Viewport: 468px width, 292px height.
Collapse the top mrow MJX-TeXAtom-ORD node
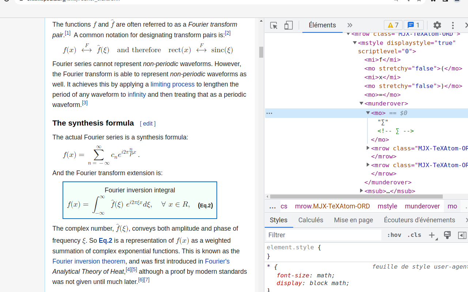348,34
